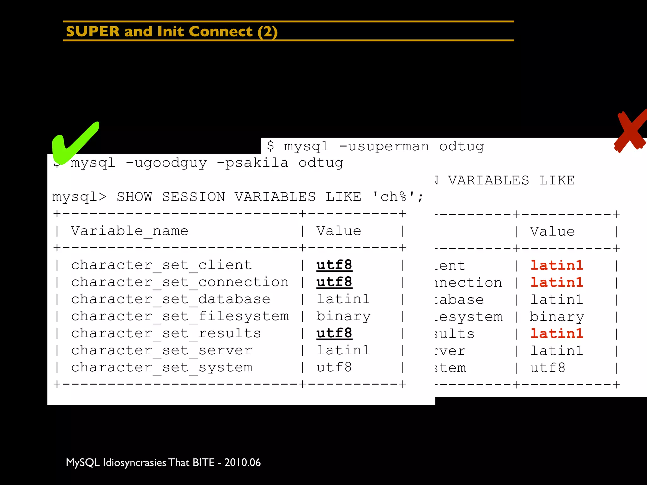Click red latin1 value in 'ent' row
This screenshot has height=485, width=647.
pos(557,266)
